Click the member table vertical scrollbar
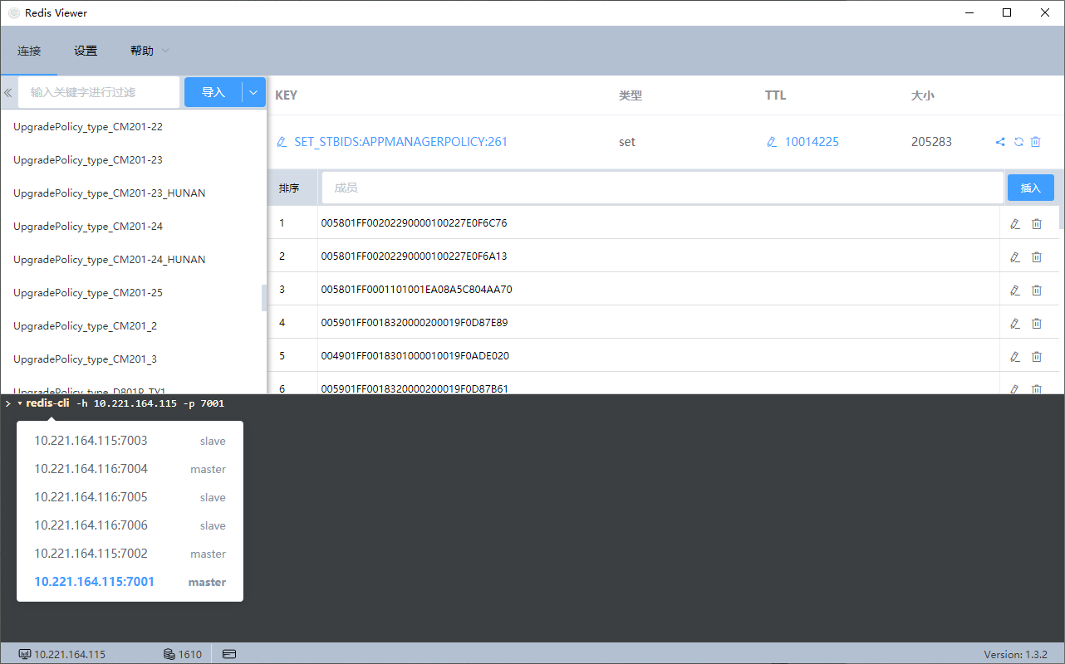Image resolution: width=1065 pixels, height=664 pixels. (x=1062, y=216)
